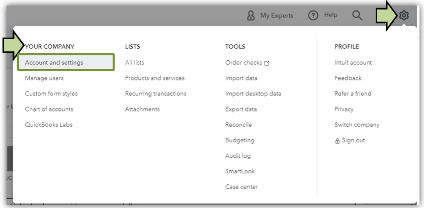View the Audit log

(x=238, y=156)
